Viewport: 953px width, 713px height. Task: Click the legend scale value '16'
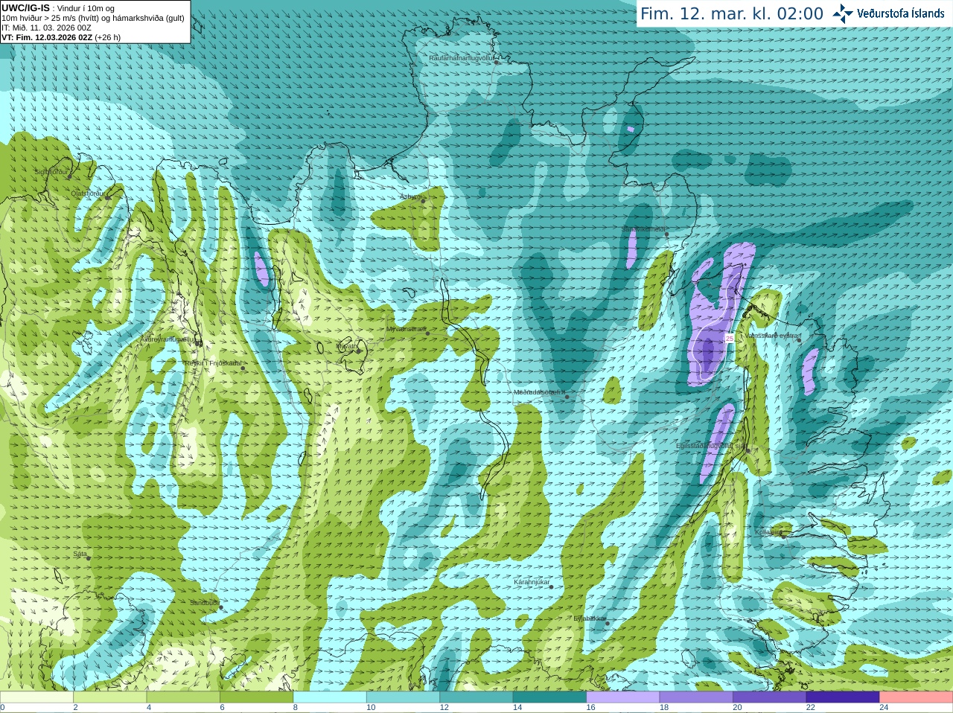tap(590, 708)
